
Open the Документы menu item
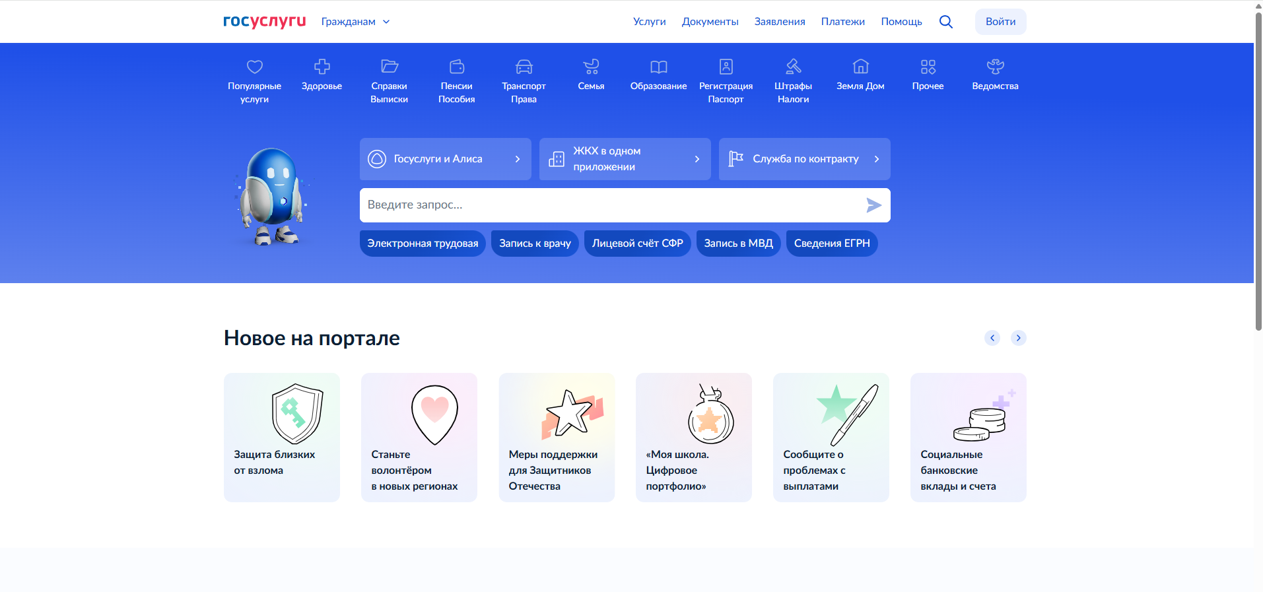(x=710, y=22)
